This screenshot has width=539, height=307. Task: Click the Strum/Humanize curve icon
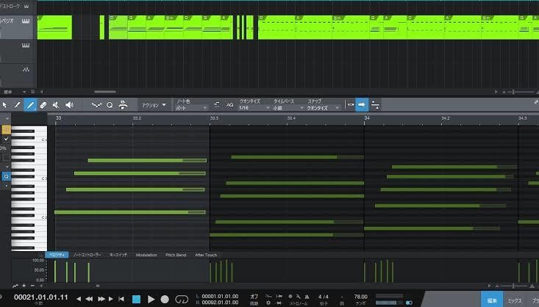(x=96, y=105)
